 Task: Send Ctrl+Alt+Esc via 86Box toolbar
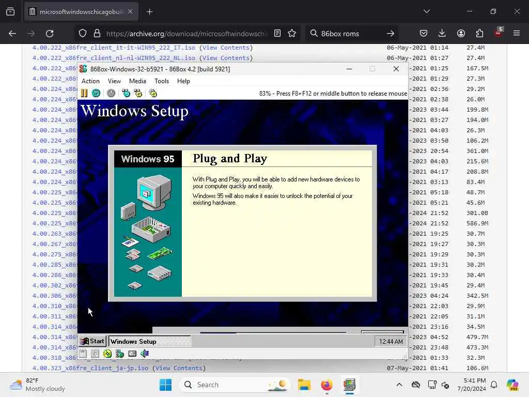[x=138, y=93]
